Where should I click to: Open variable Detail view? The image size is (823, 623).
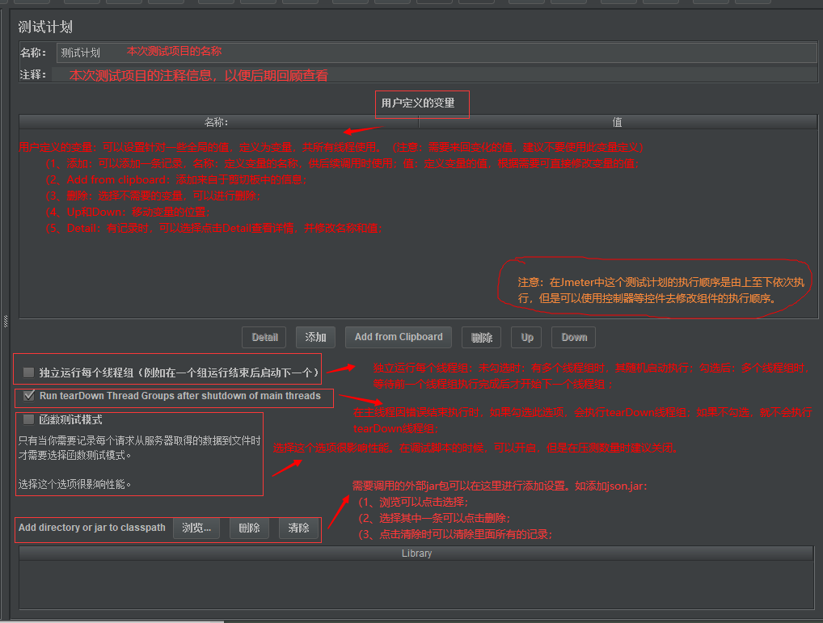point(264,337)
